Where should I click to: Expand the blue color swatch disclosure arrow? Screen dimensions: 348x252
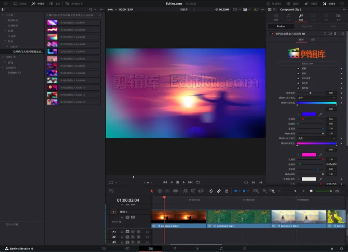pyautogui.click(x=298, y=114)
